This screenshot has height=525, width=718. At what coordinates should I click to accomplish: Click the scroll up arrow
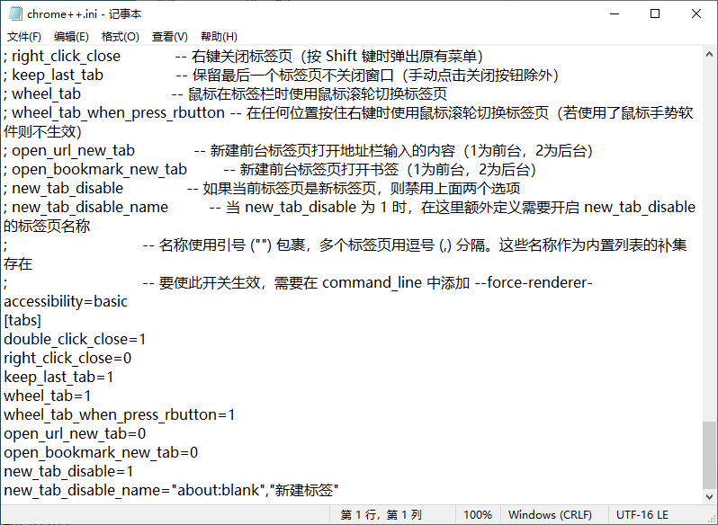(710, 55)
